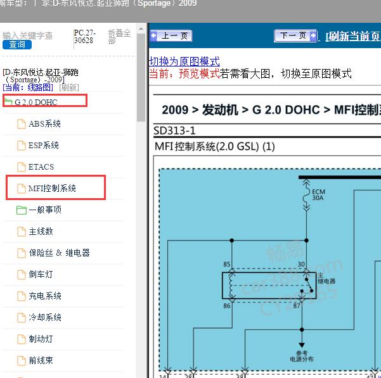Open the 保险丝 & 继电器 item
The image size is (381, 378).
pos(60,253)
